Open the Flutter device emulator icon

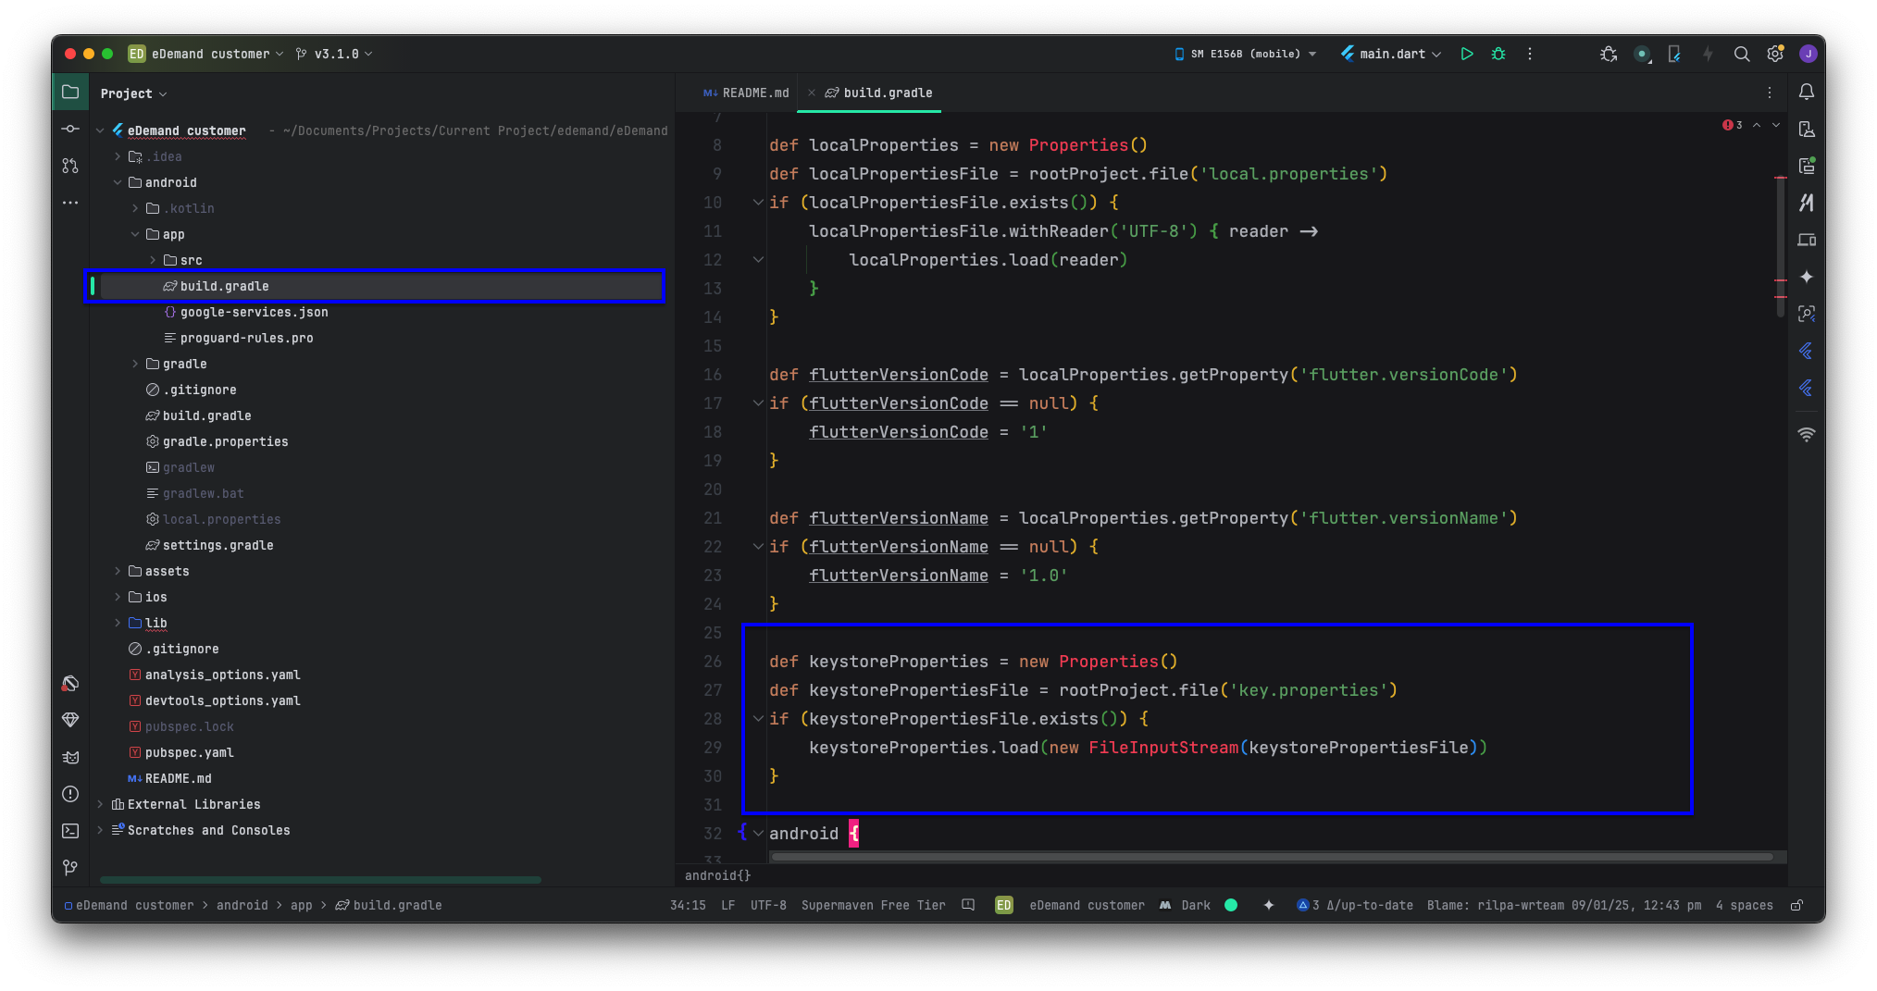[1674, 54]
